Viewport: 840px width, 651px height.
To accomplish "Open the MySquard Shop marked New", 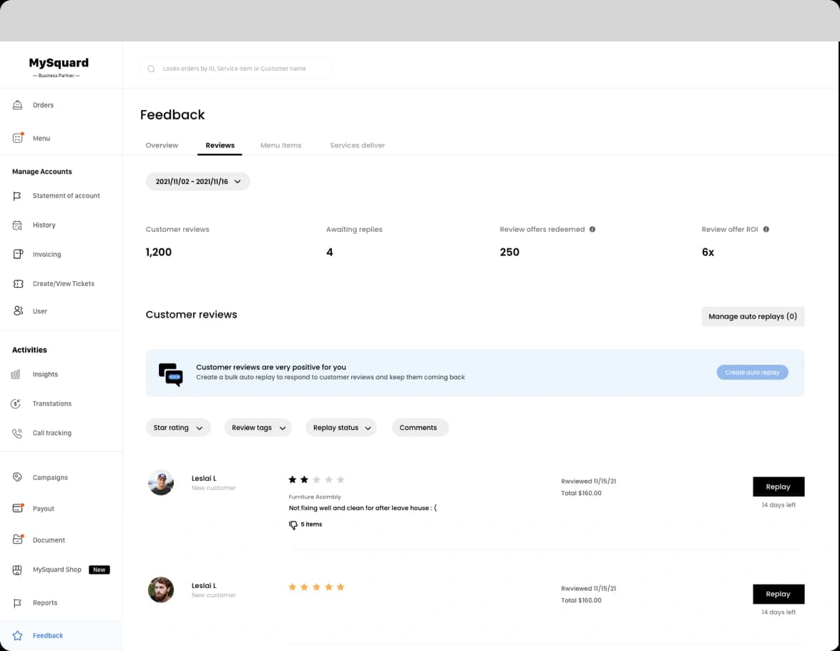I will 58,569.
